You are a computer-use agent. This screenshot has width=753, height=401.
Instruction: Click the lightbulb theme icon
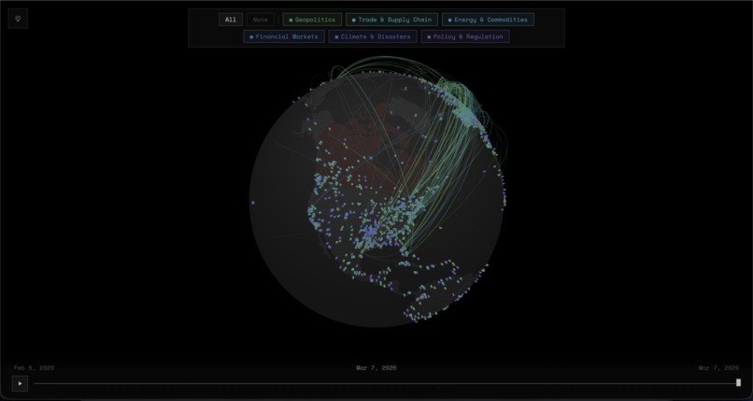tap(18, 19)
